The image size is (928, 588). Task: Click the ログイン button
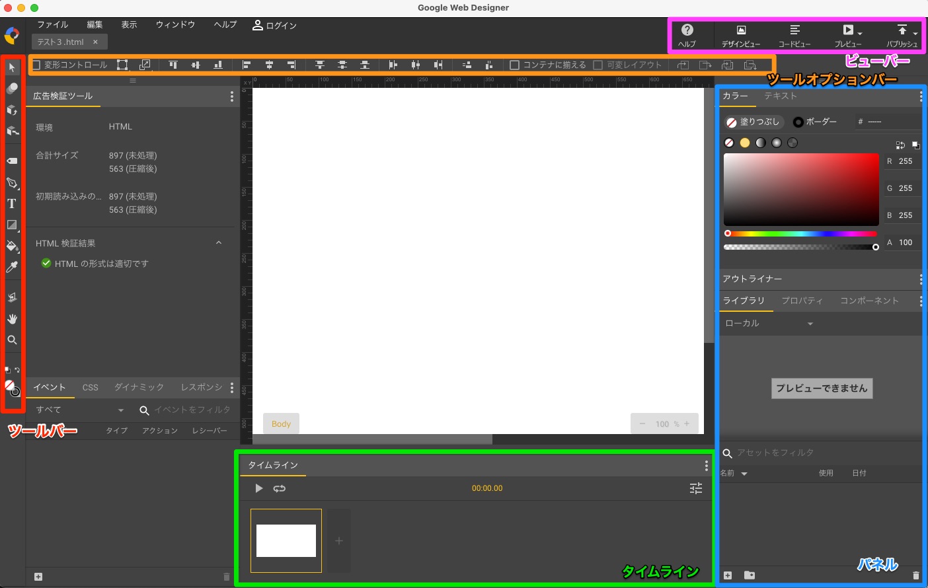(274, 25)
